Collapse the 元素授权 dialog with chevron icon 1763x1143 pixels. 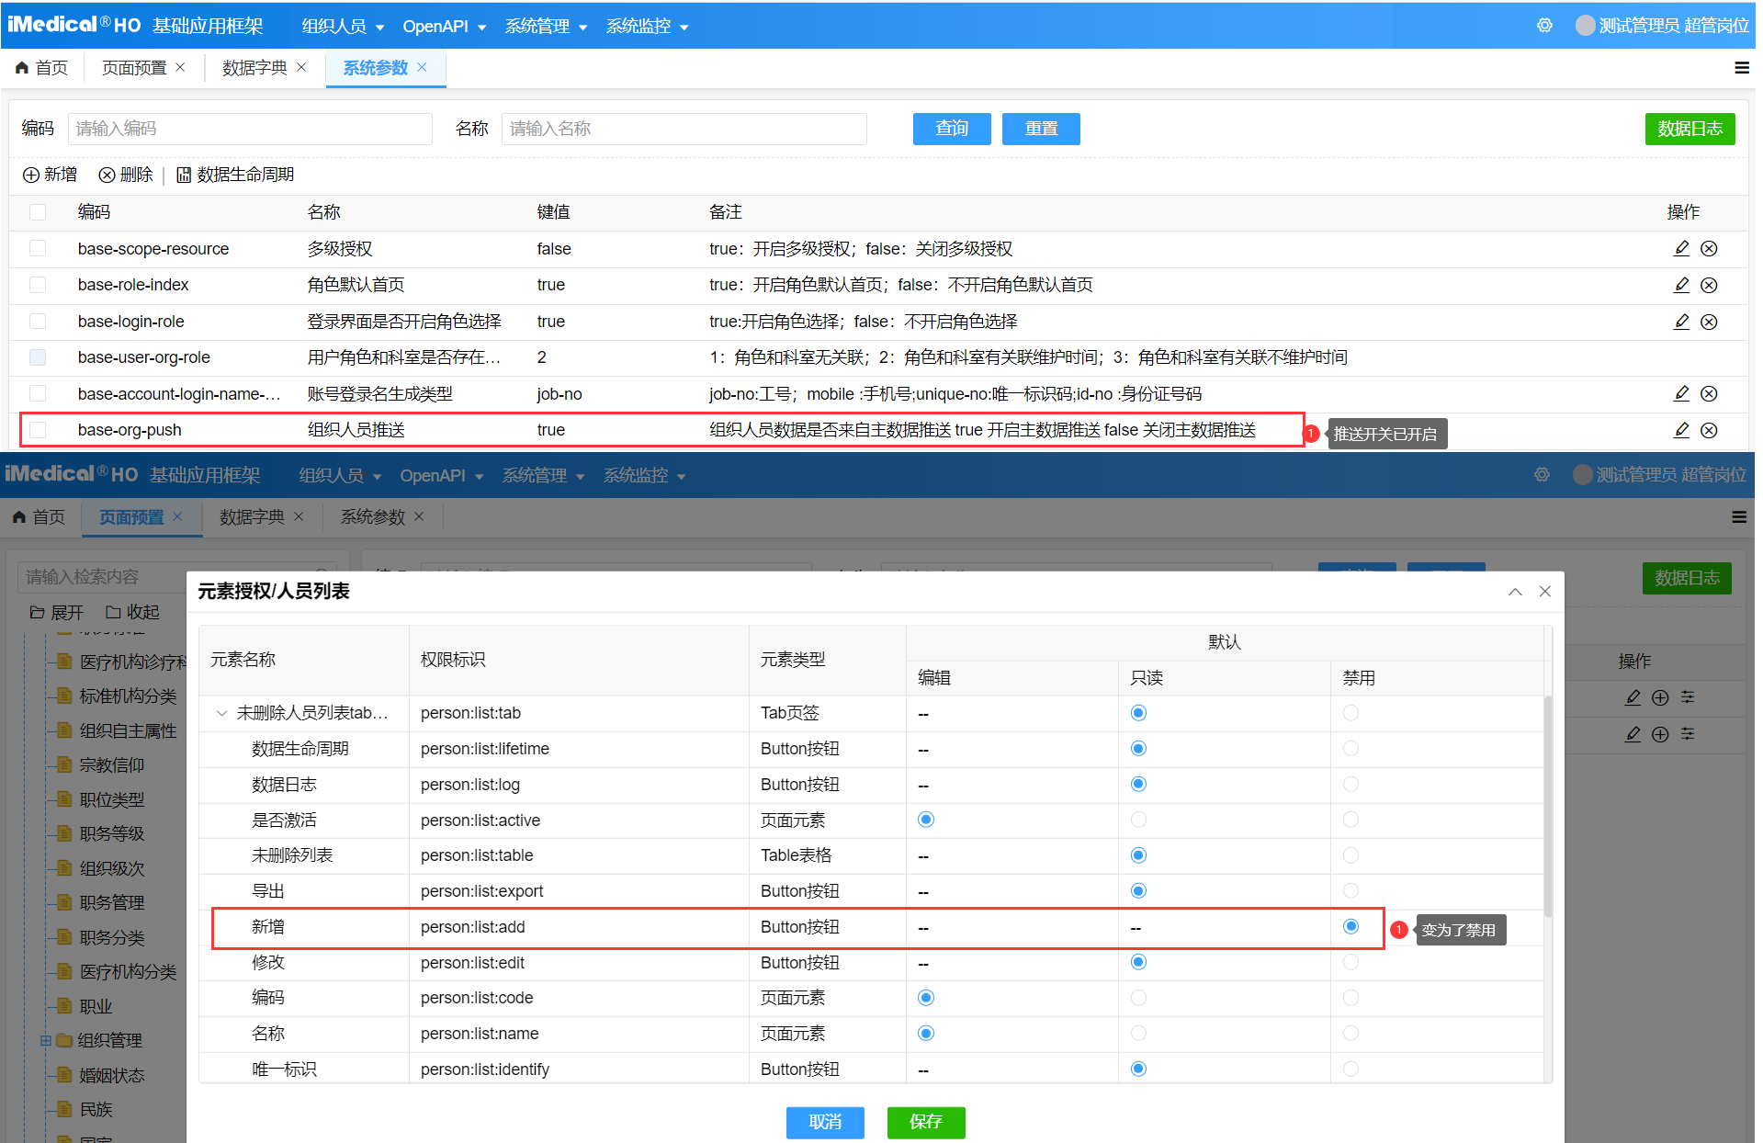pos(1515,592)
